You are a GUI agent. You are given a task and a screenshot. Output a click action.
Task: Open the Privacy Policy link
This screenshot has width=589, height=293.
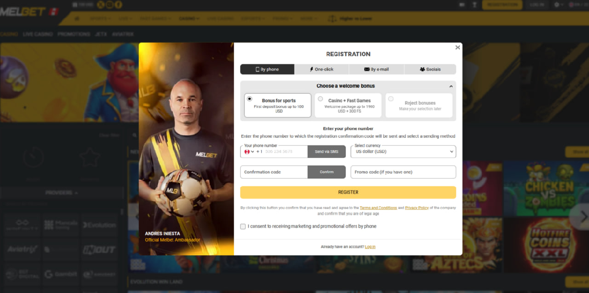pos(417,208)
